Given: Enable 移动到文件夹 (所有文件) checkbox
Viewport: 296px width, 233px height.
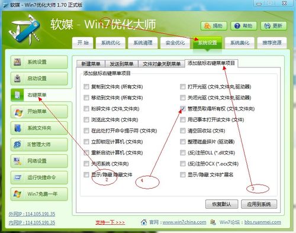Looking at the screenshot, I should click(86, 98).
